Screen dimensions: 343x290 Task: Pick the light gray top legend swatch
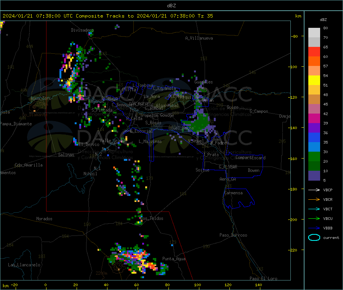tap(314, 32)
